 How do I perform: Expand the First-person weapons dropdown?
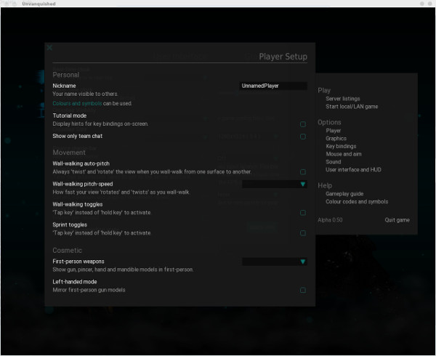coord(274,262)
